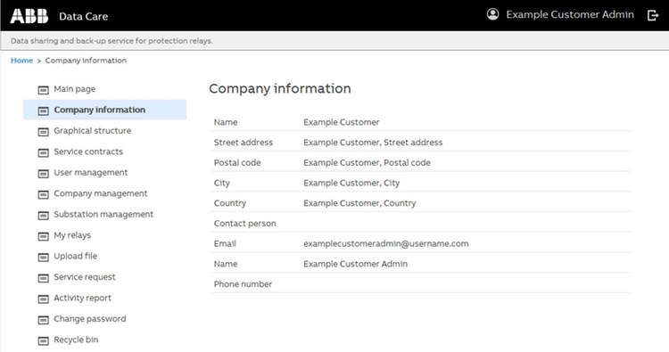Go to Company management page
The height and width of the screenshot is (352, 669).
pos(100,193)
